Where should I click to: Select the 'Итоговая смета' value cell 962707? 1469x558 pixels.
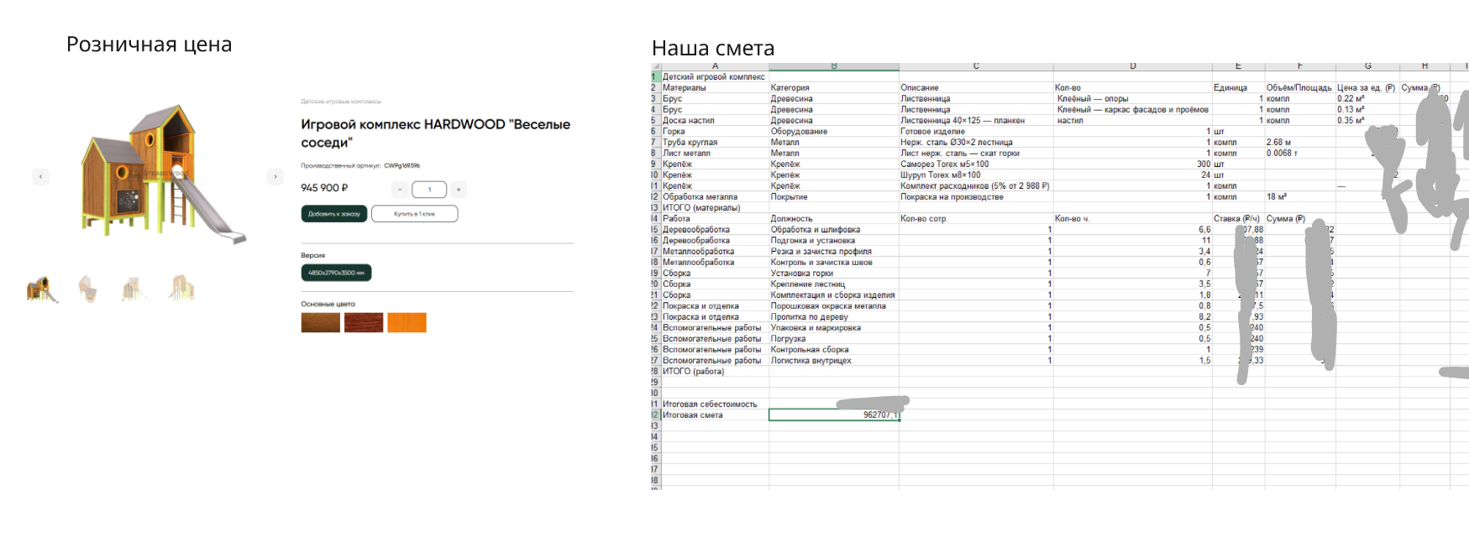click(833, 415)
